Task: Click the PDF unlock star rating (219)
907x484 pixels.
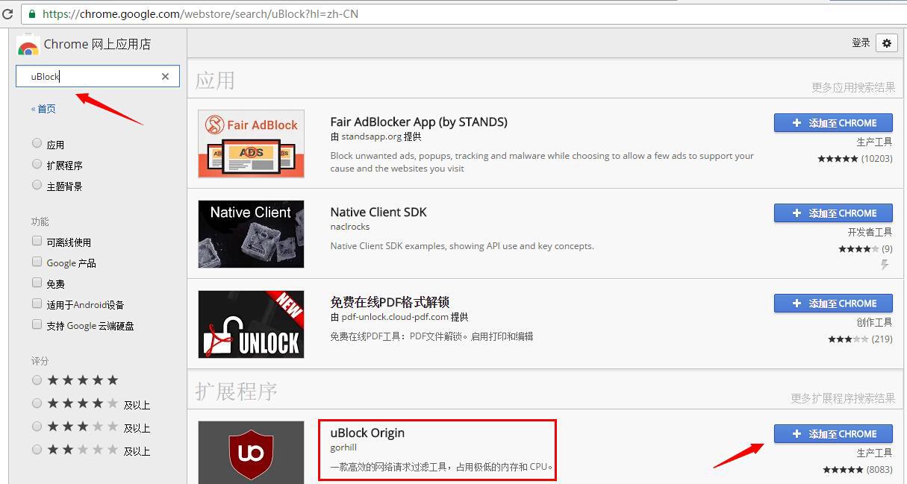Action: tap(860, 339)
